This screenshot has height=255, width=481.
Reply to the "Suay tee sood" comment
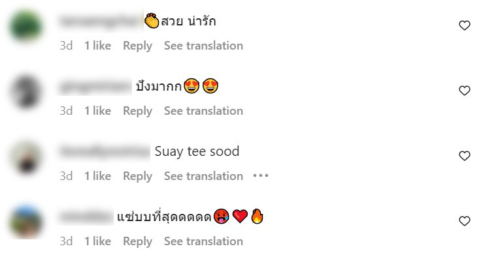137,176
